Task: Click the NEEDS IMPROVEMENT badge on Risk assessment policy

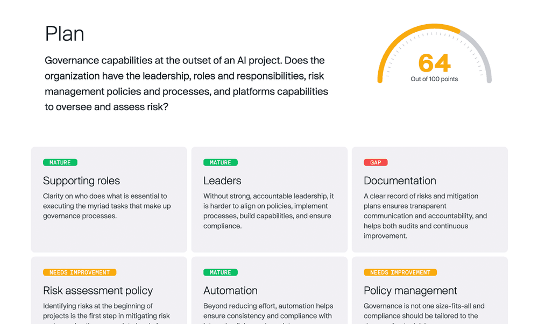Action: click(x=79, y=272)
